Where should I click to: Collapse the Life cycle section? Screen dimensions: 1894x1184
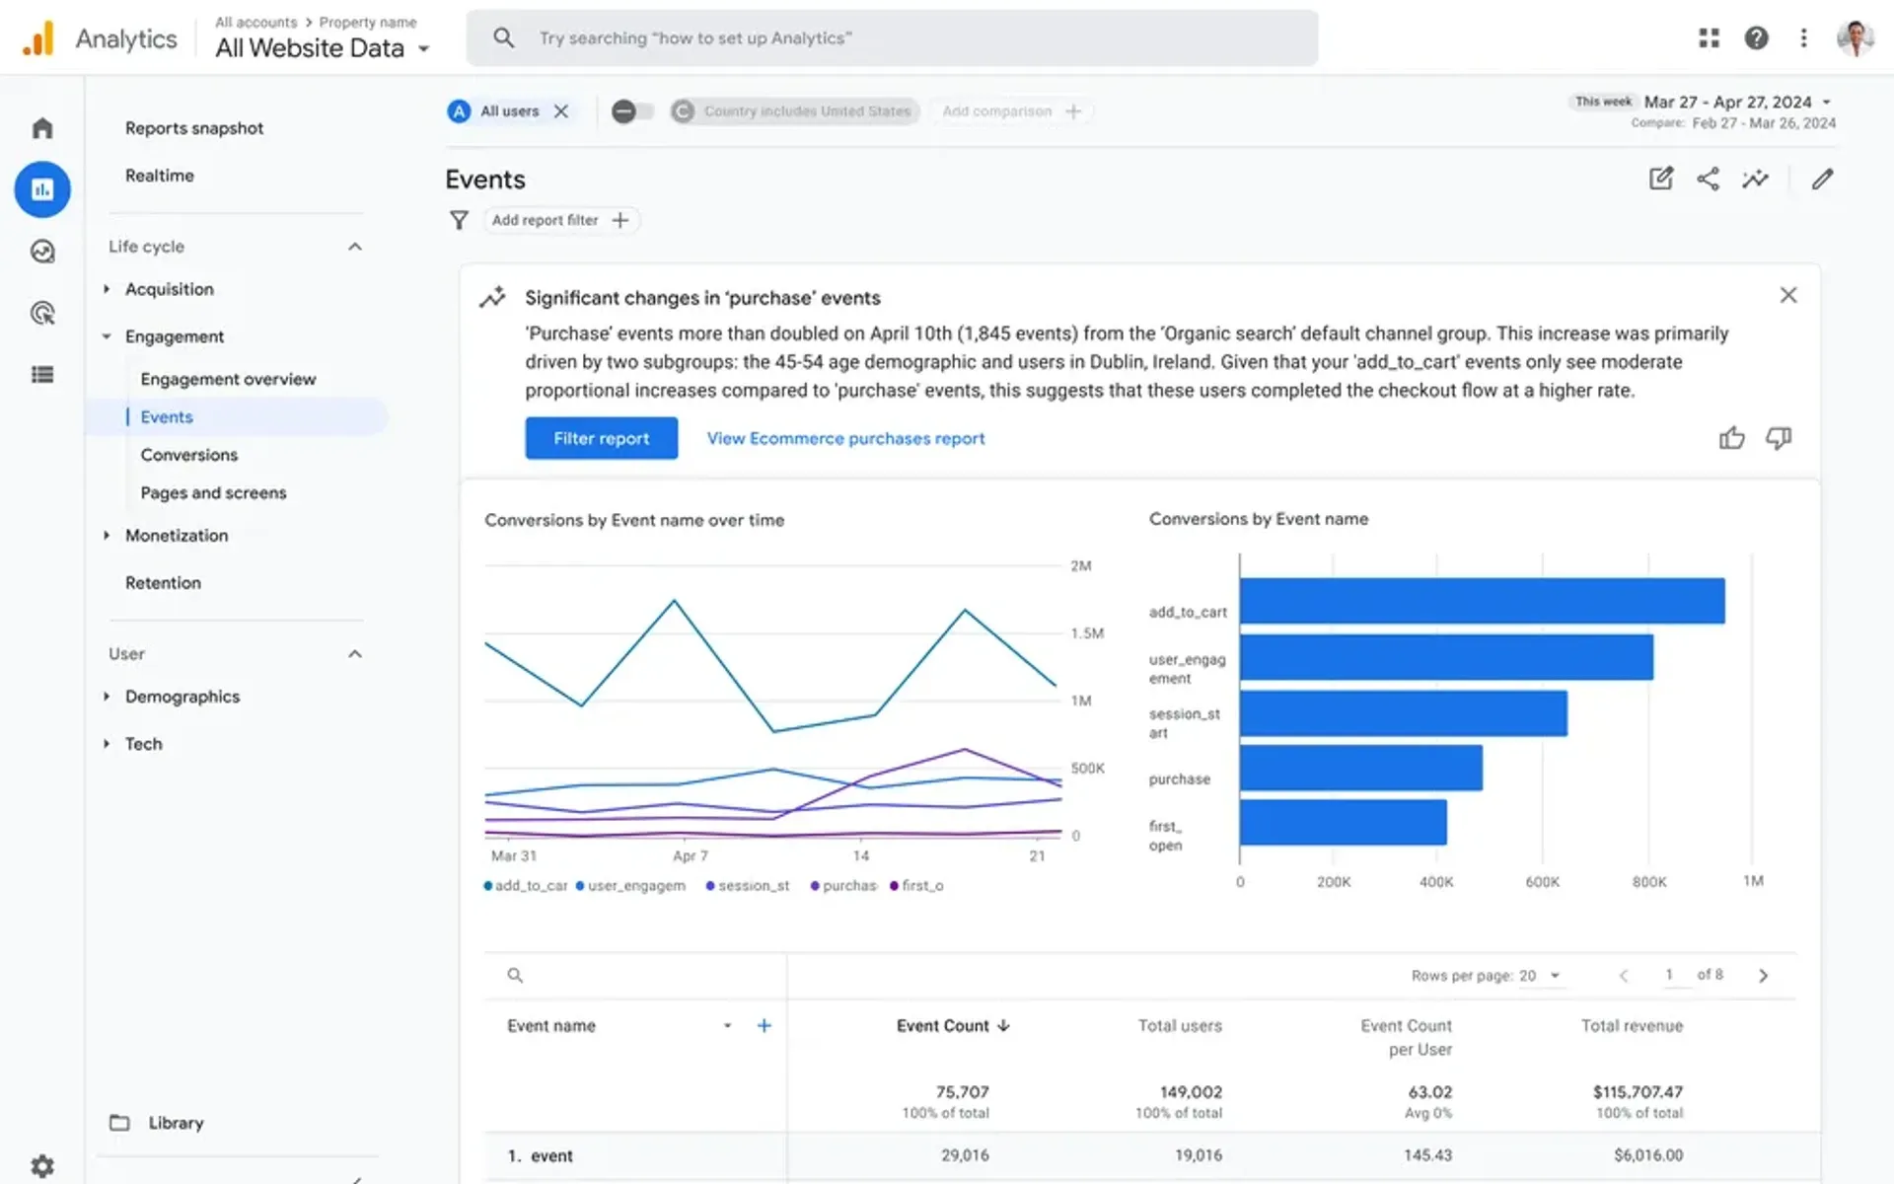[x=354, y=247]
